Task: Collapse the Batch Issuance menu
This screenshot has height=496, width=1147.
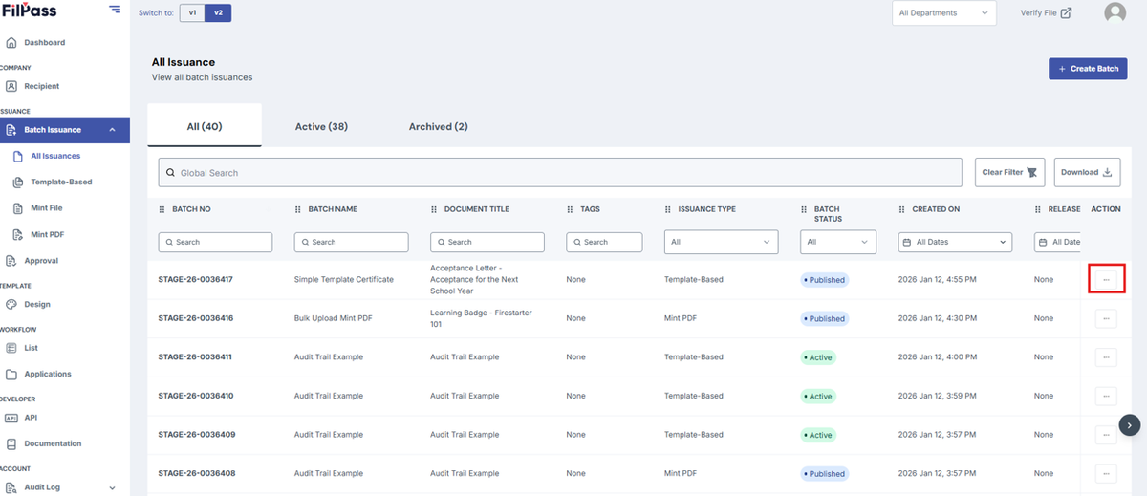Action: (x=65, y=130)
